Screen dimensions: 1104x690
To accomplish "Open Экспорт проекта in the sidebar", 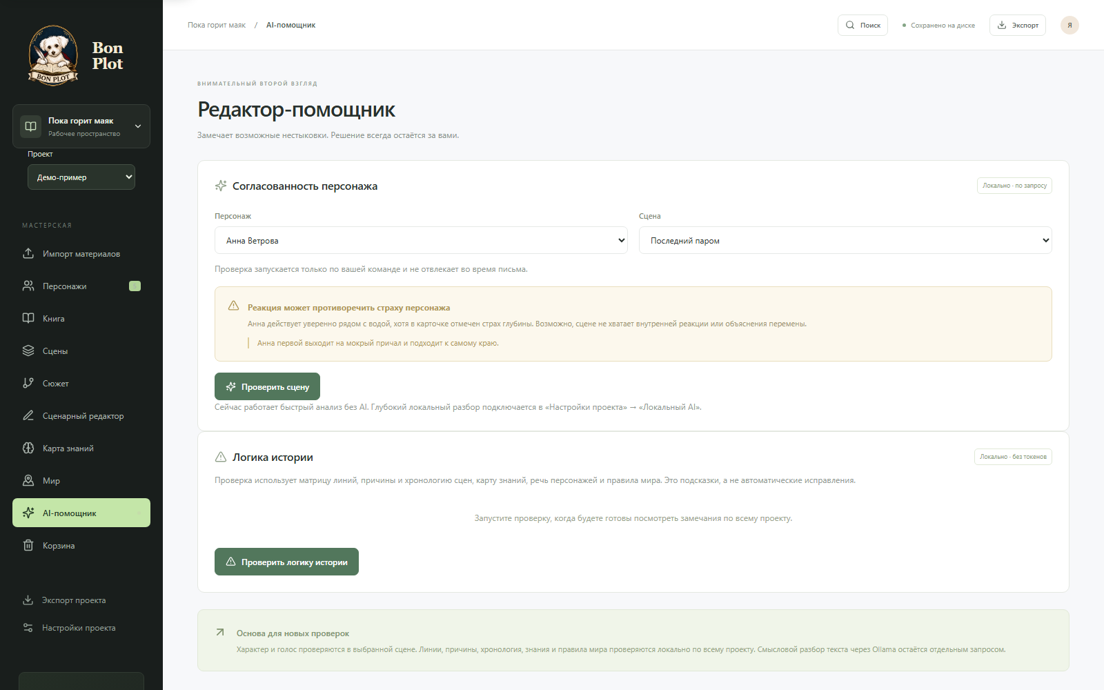I will point(81,600).
